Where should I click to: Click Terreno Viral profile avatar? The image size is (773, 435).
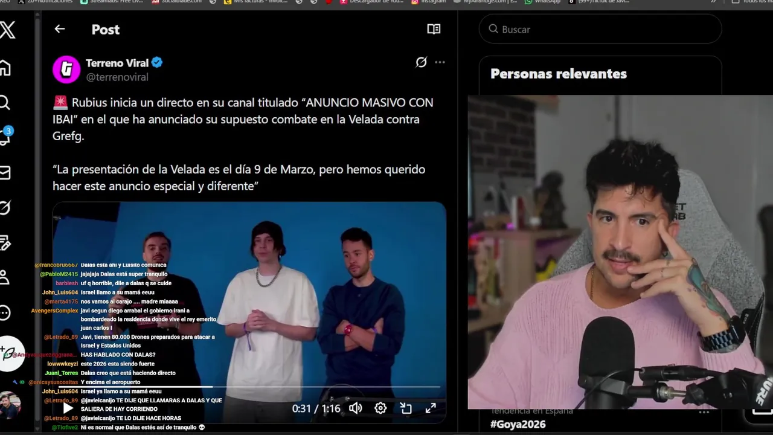[66, 69]
